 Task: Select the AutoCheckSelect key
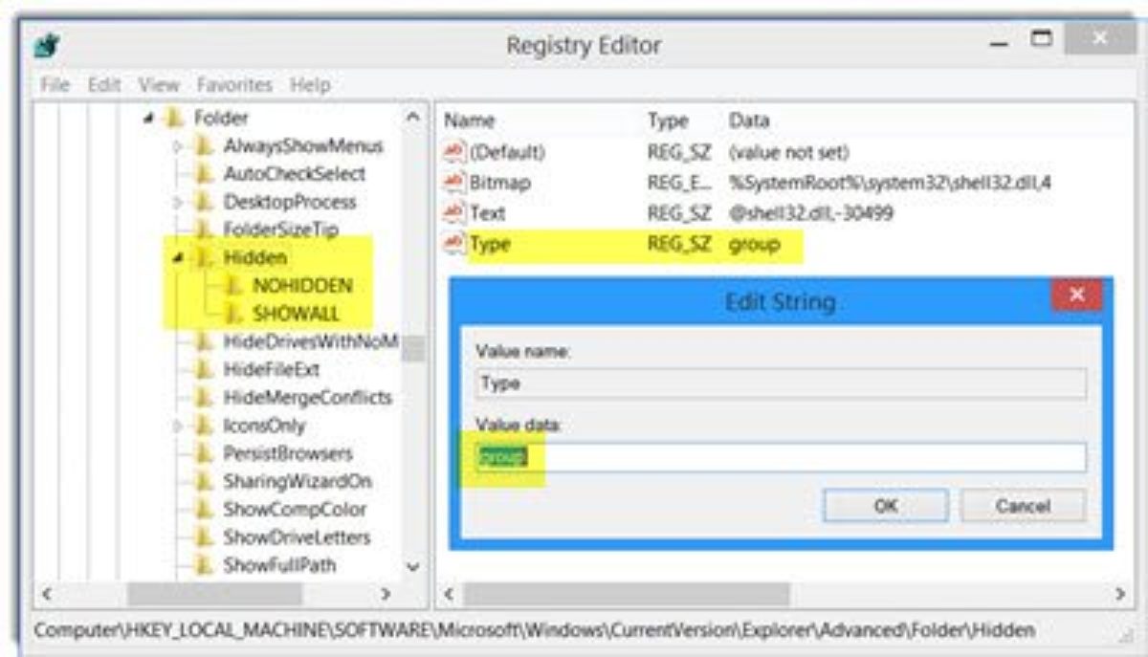tap(295, 174)
